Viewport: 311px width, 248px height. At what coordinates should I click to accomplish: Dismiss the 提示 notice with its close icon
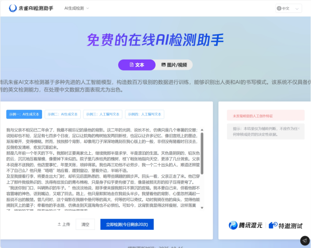coord(299,128)
